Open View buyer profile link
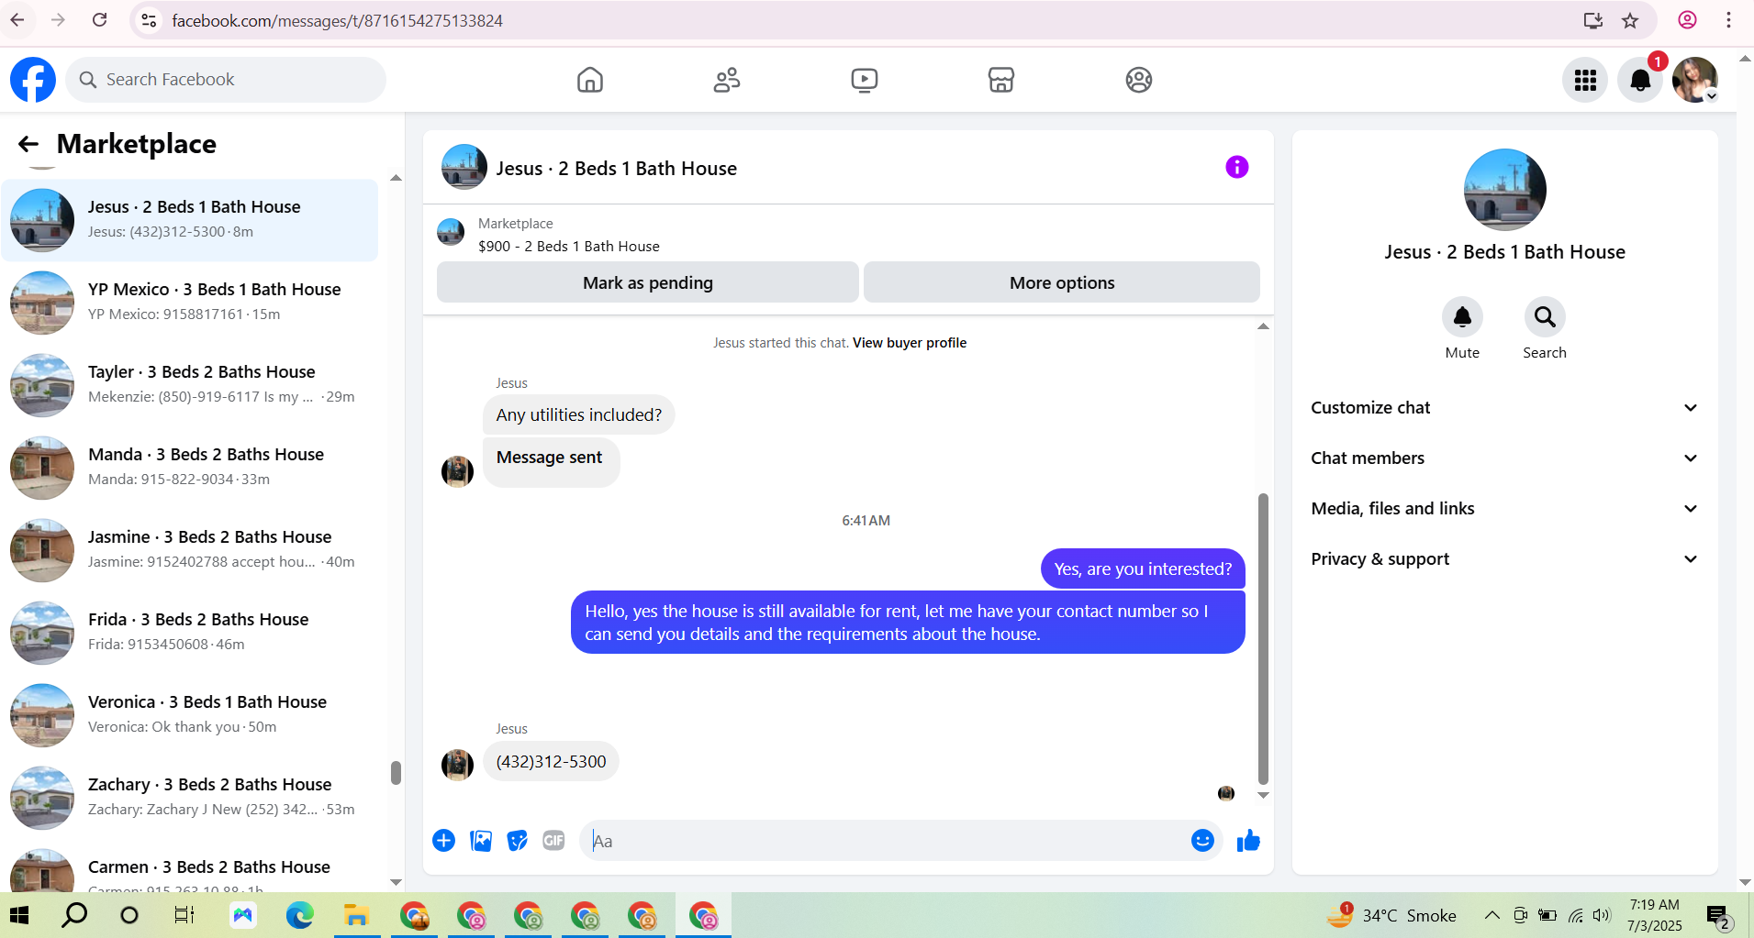1754x938 pixels. coord(910,343)
